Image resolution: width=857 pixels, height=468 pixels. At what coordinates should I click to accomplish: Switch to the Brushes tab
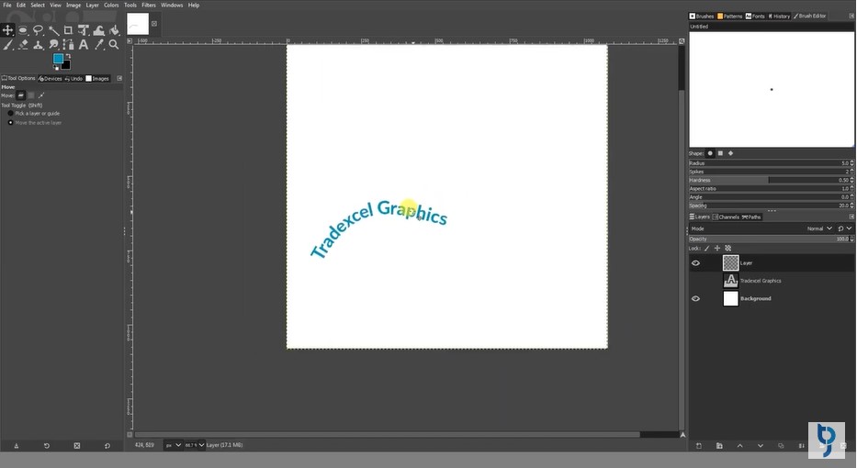click(x=702, y=16)
